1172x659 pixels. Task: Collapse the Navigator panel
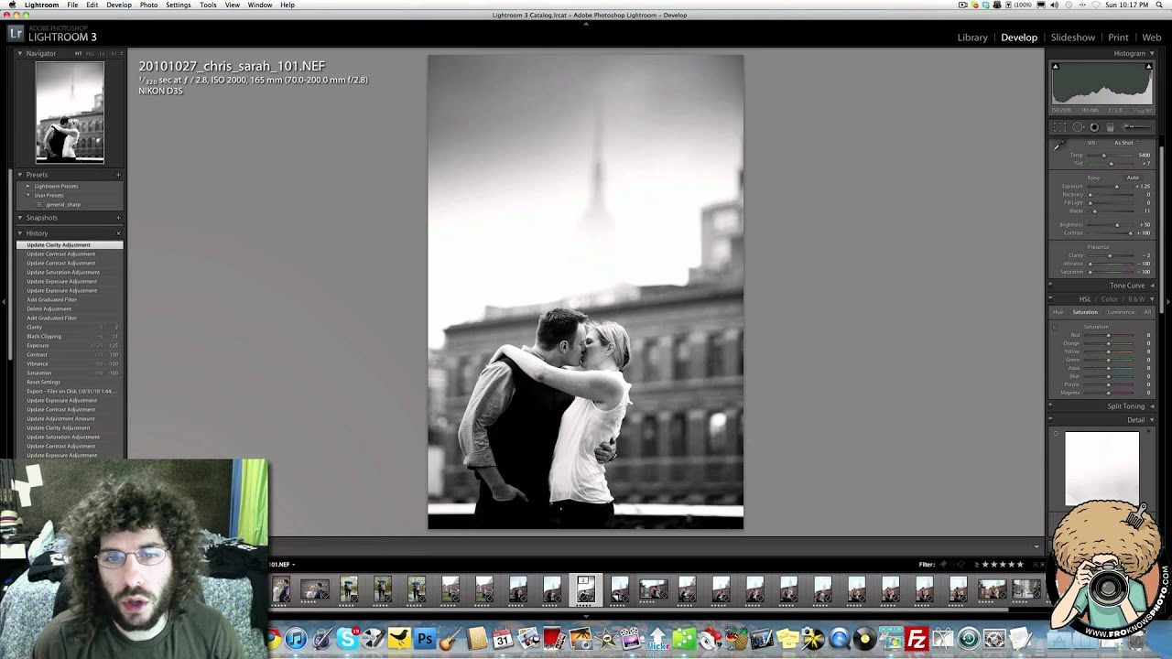[20, 53]
